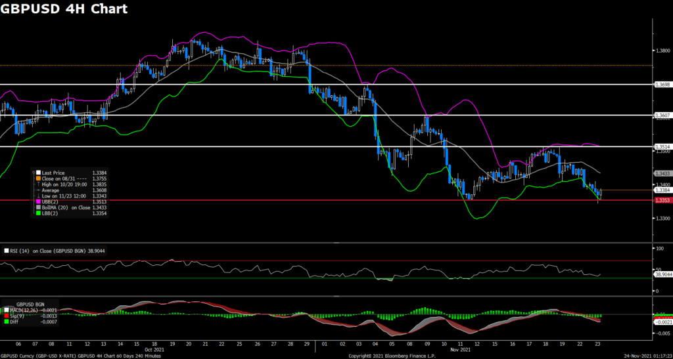The image size is (673, 359).
Task: Click the Low value 1.3343
Action: (x=99, y=196)
